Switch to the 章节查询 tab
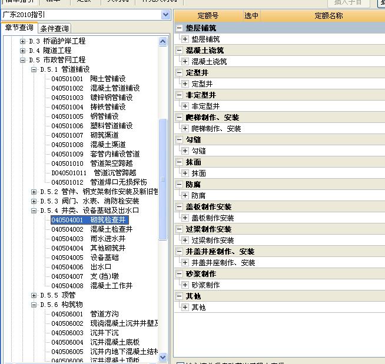 (19, 28)
